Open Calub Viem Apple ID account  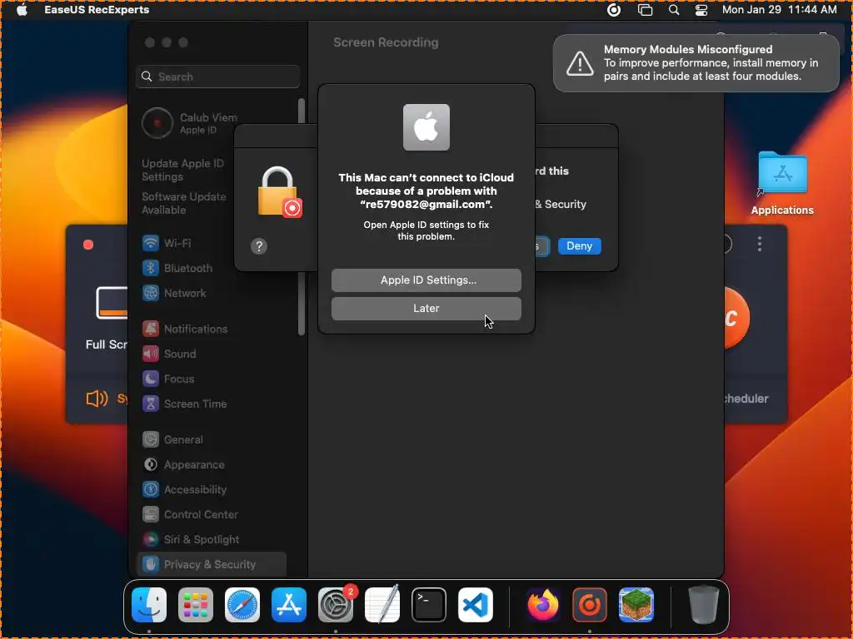point(191,123)
